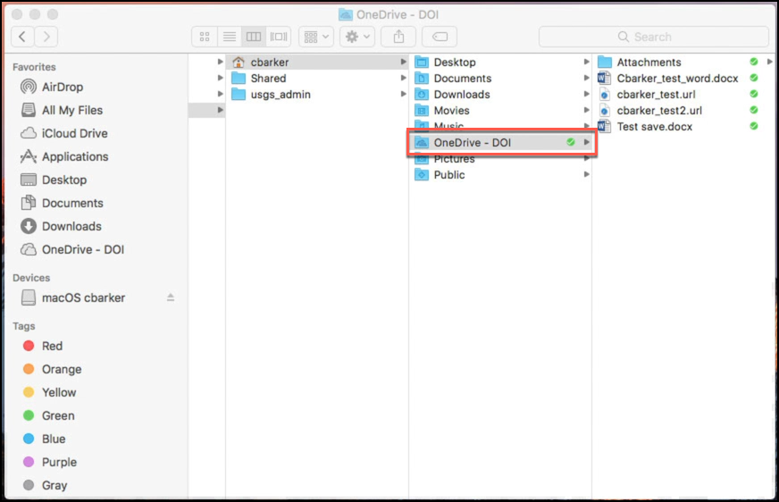This screenshot has width=779, height=502.
Task: Click the Word icon of Test save.docx
Action: (x=604, y=126)
